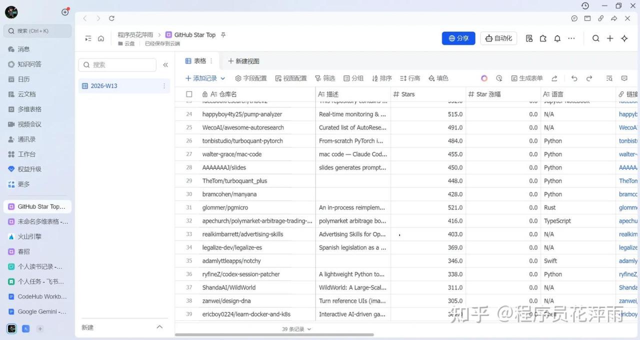
Task: Collapse the view sidebar with double-chevron icon
Action: click(x=165, y=65)
